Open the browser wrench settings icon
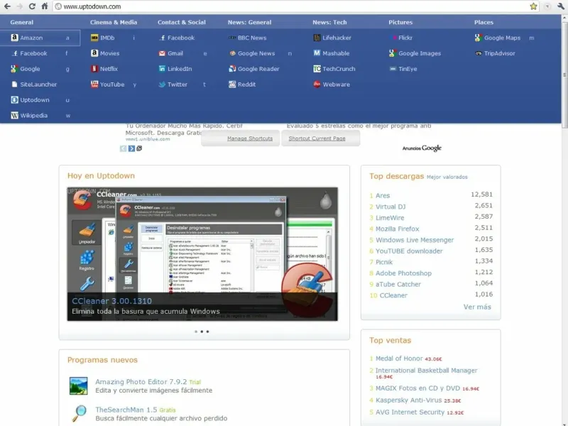The image size is (568, 426). tap(561, 6)
